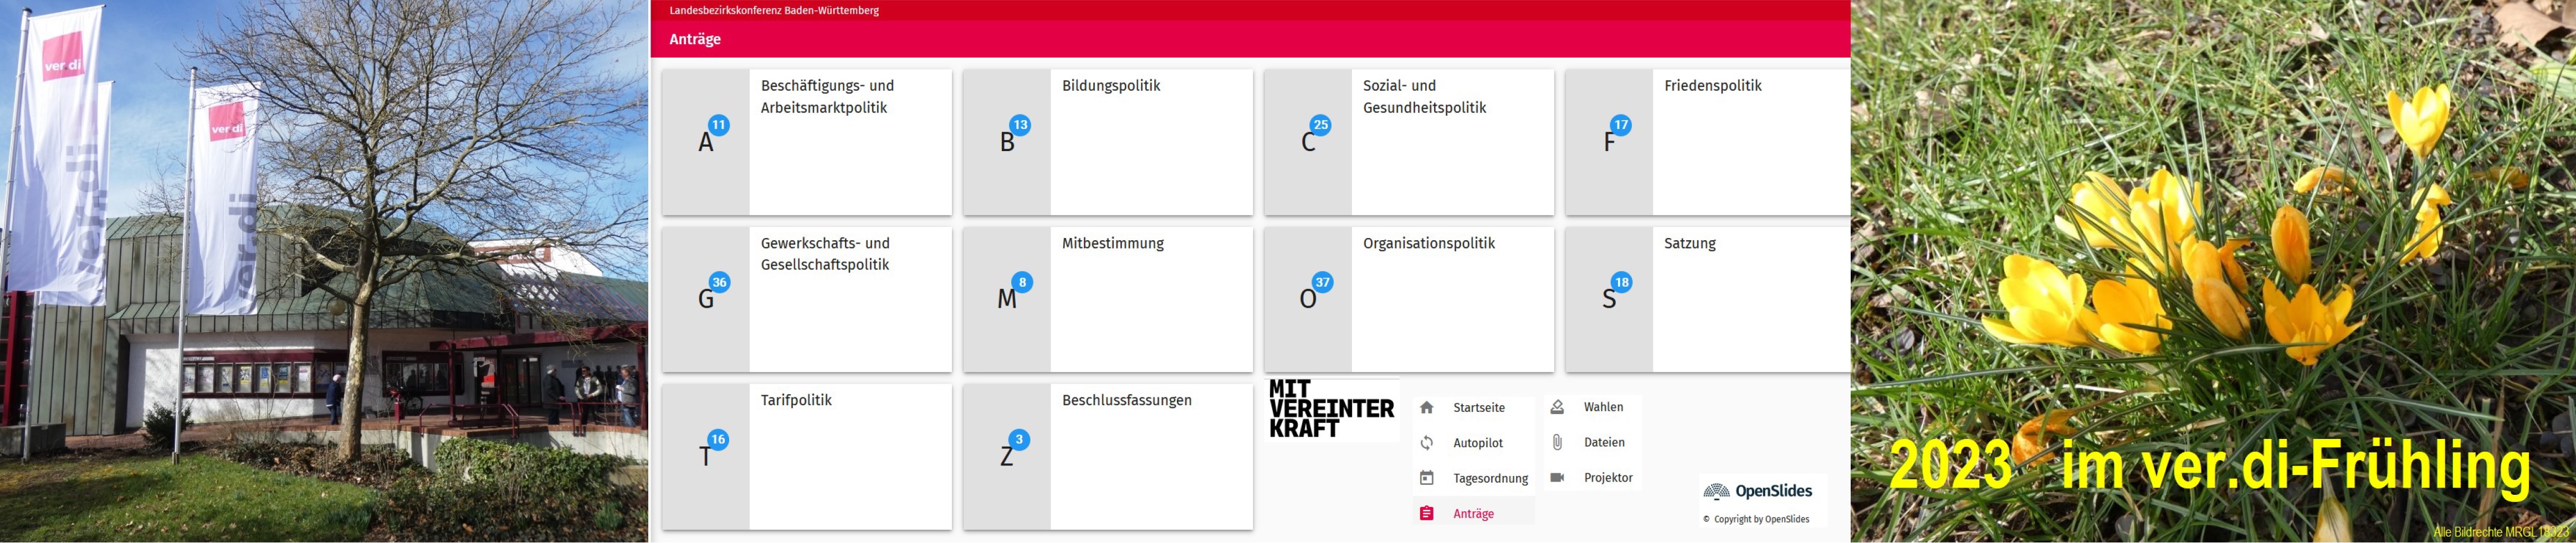Click the red clipboard Anträge icon
Viewport: 2576px width, 543px height.
[1427, 513]
